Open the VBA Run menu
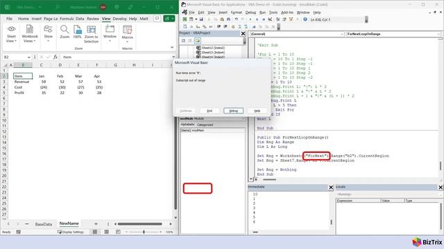Viewport: 444px width, 249px height. [262, 12]
